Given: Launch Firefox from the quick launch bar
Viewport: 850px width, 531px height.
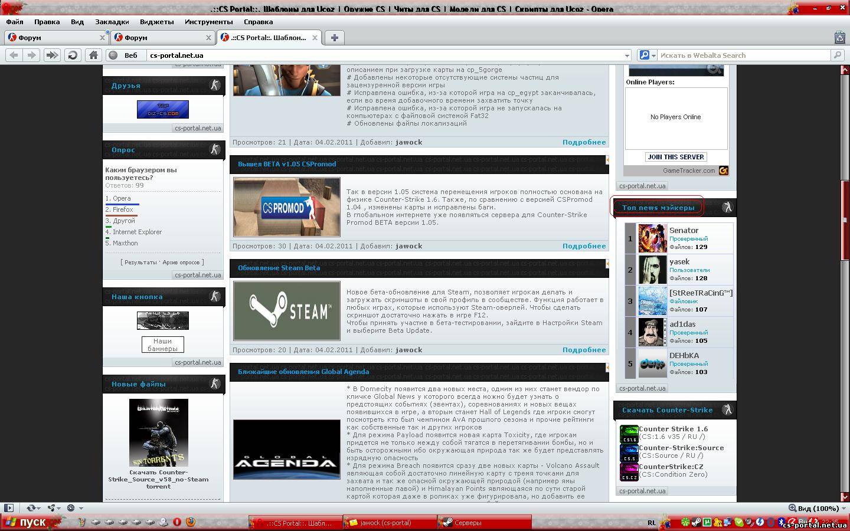Looking at the screenshot, I should (190, 522).
